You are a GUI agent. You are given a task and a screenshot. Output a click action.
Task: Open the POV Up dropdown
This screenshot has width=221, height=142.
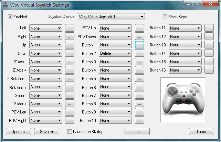click(115, 28)
